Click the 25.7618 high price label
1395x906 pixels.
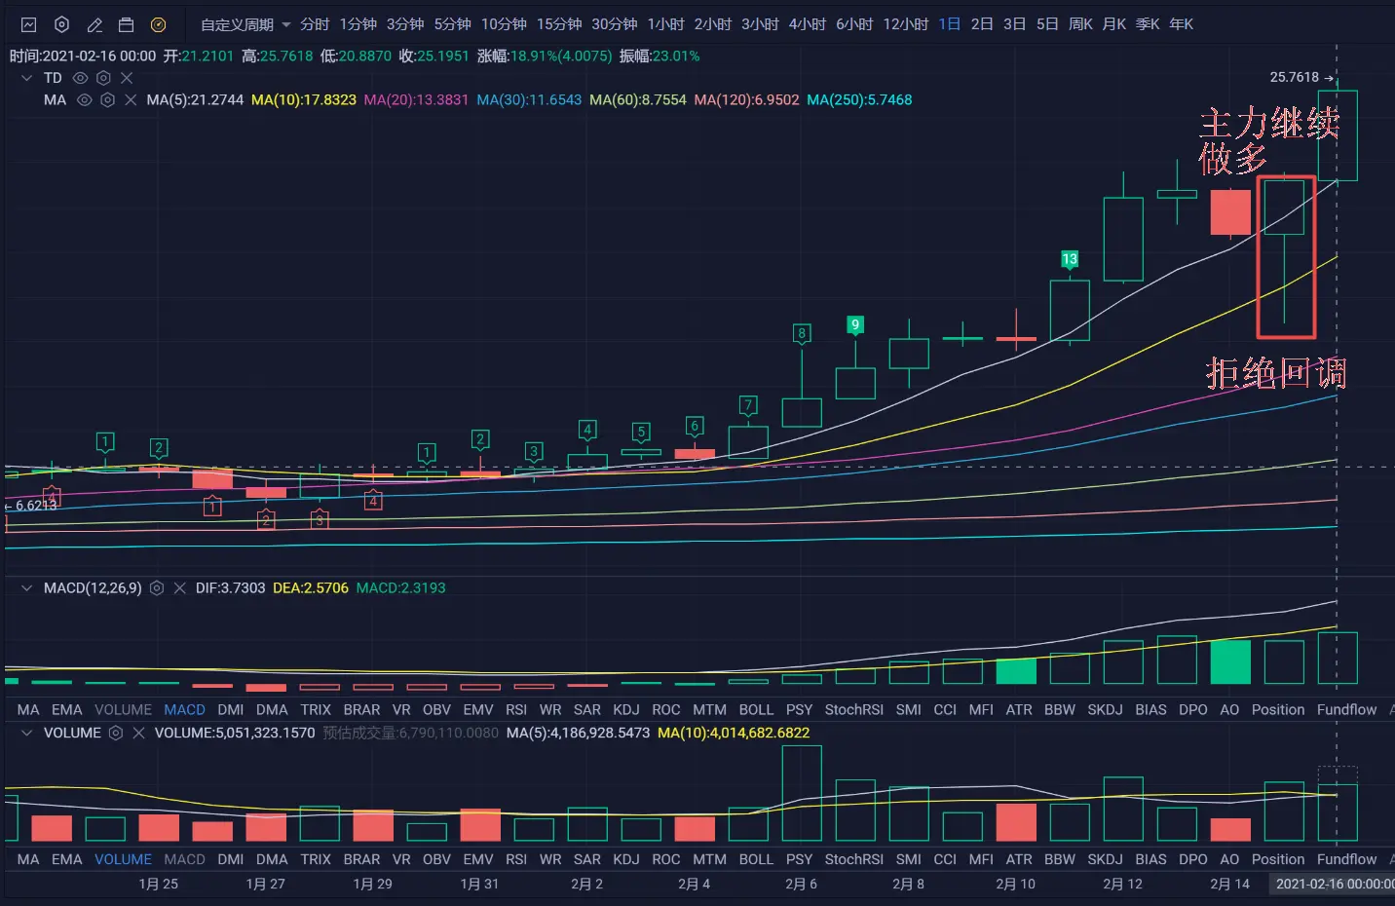tap(1295, 77)
